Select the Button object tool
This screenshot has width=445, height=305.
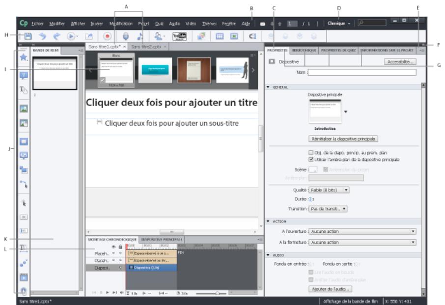coord(24,217)
